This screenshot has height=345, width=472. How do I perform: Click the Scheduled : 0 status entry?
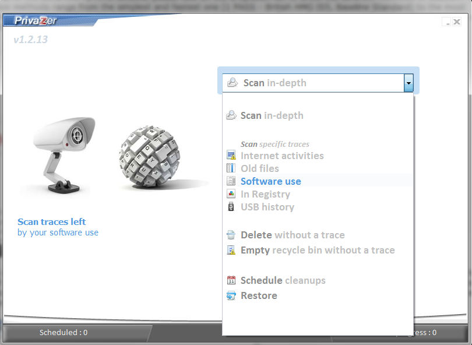pos(64,332)
